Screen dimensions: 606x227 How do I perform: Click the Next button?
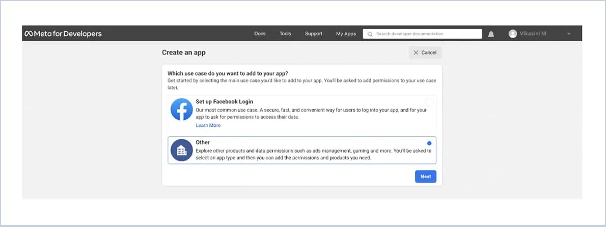(x=426, y=177)
